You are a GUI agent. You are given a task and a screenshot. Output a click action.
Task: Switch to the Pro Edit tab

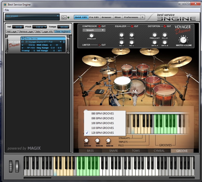coord(94,17)
